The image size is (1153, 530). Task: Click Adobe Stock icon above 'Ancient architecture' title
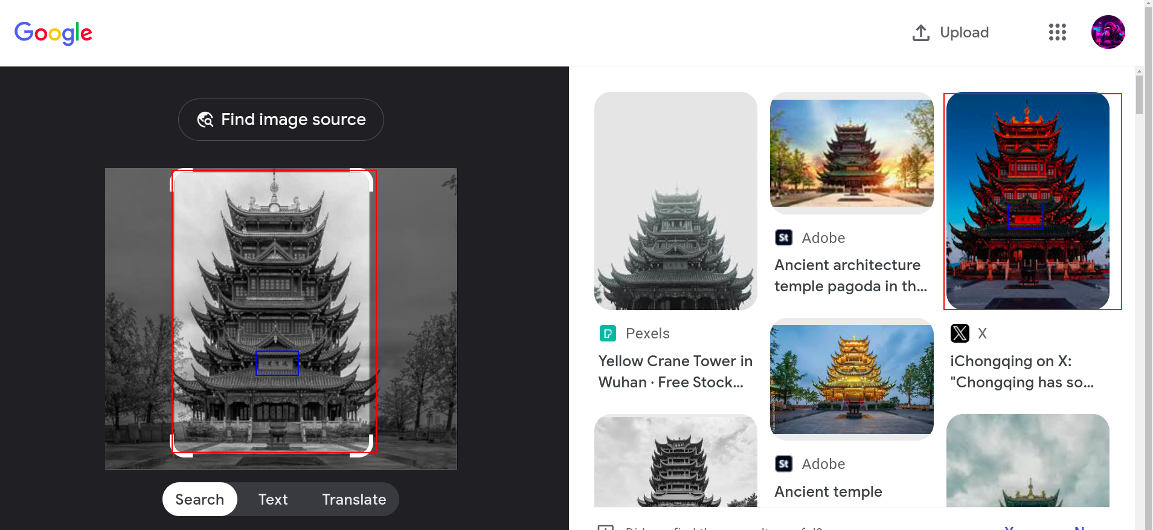point(784,238)
